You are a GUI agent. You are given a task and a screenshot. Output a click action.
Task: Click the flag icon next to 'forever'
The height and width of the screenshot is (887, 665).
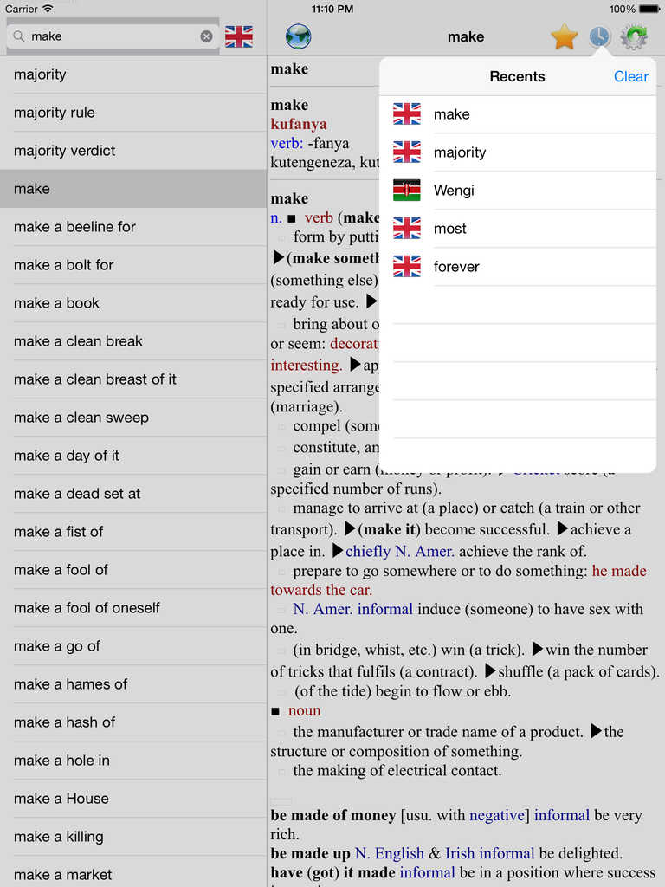(x=406, y=266)
